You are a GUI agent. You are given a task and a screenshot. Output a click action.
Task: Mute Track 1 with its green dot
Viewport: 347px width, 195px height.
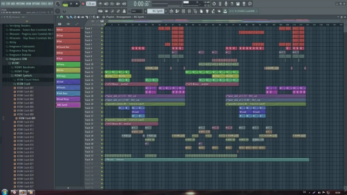[x=102, y=29]
